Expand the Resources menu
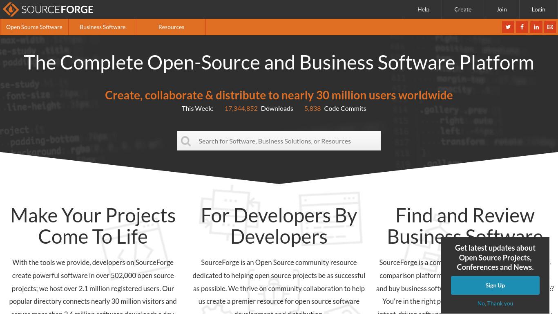558x314 pixels. click(171, 27)
